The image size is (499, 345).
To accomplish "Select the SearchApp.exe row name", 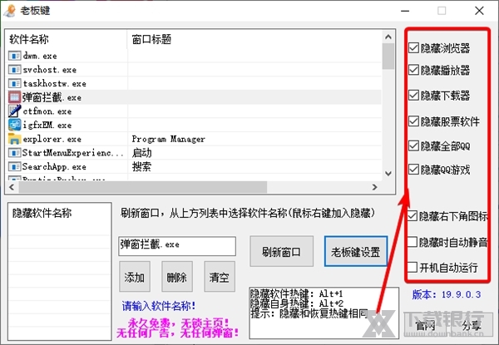I will [x=54, y=166].
